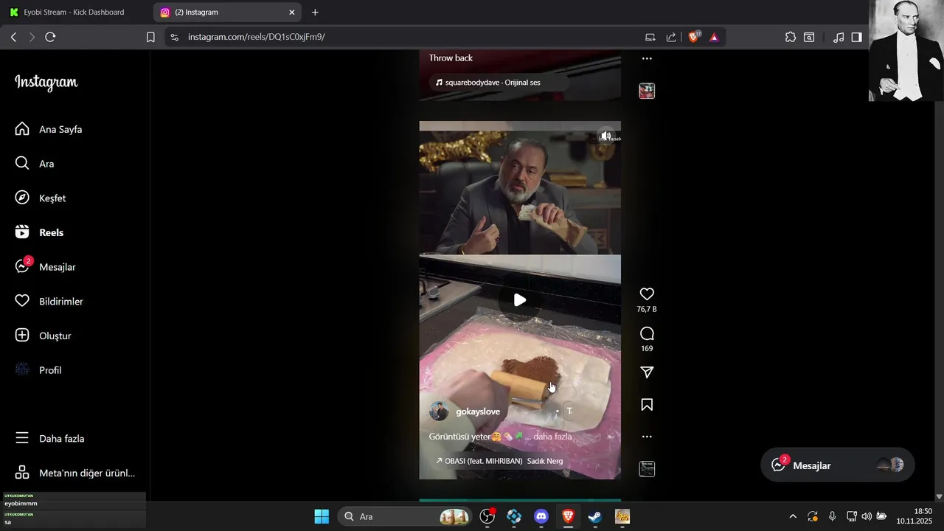Go to Ana Sayfa (Home) in the sidebar
This screenshot has height=531, width=944.
pos(49,129)
